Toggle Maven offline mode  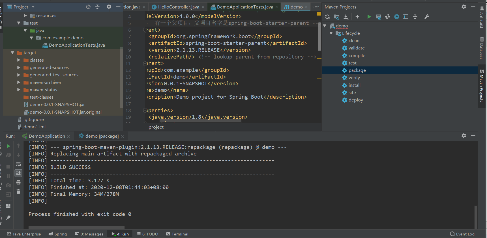tap(387, 17)
